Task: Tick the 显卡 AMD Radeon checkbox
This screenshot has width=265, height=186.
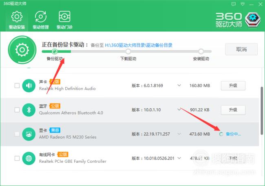Action: click(x=17, y=134)
